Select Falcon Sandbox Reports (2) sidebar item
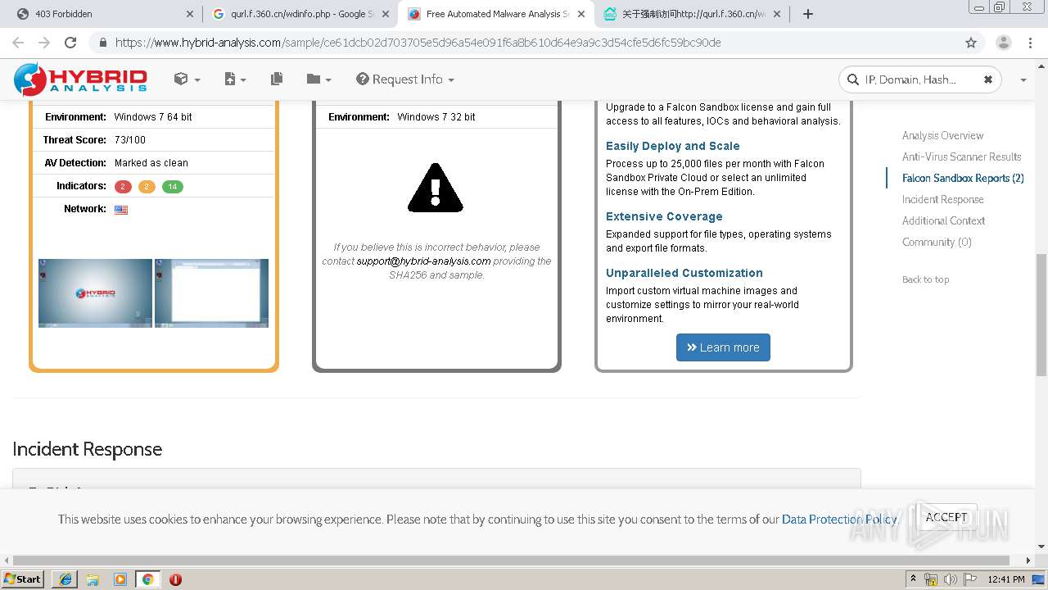 click(x=963, y=178)
